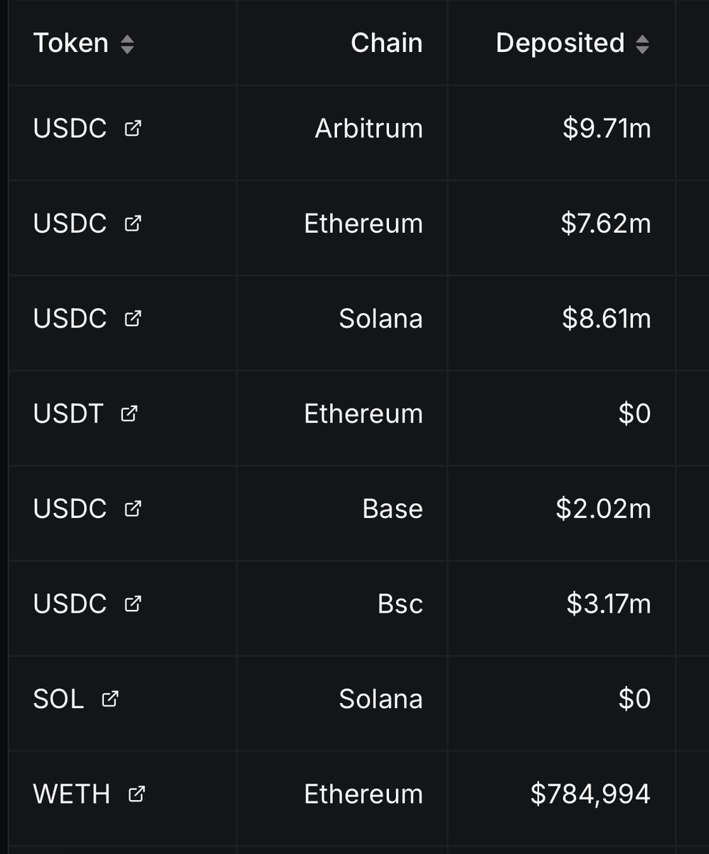Open external link for Base USDC

coord(133,509)
